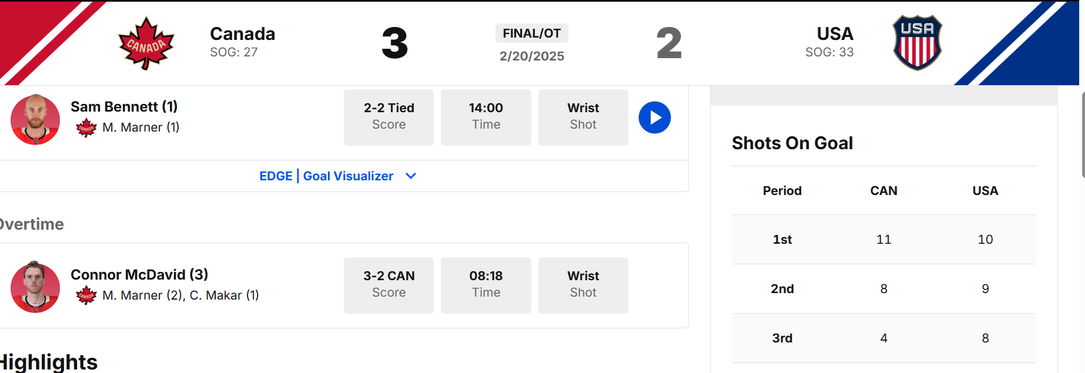Click the USA shield team logo
Viewport: 1085px width, 373px height.
coord(917,43)
